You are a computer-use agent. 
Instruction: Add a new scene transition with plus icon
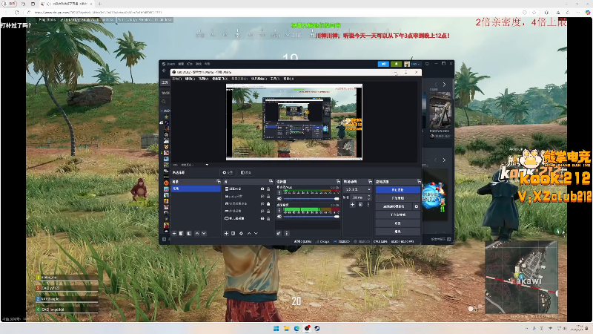(352, 205)
